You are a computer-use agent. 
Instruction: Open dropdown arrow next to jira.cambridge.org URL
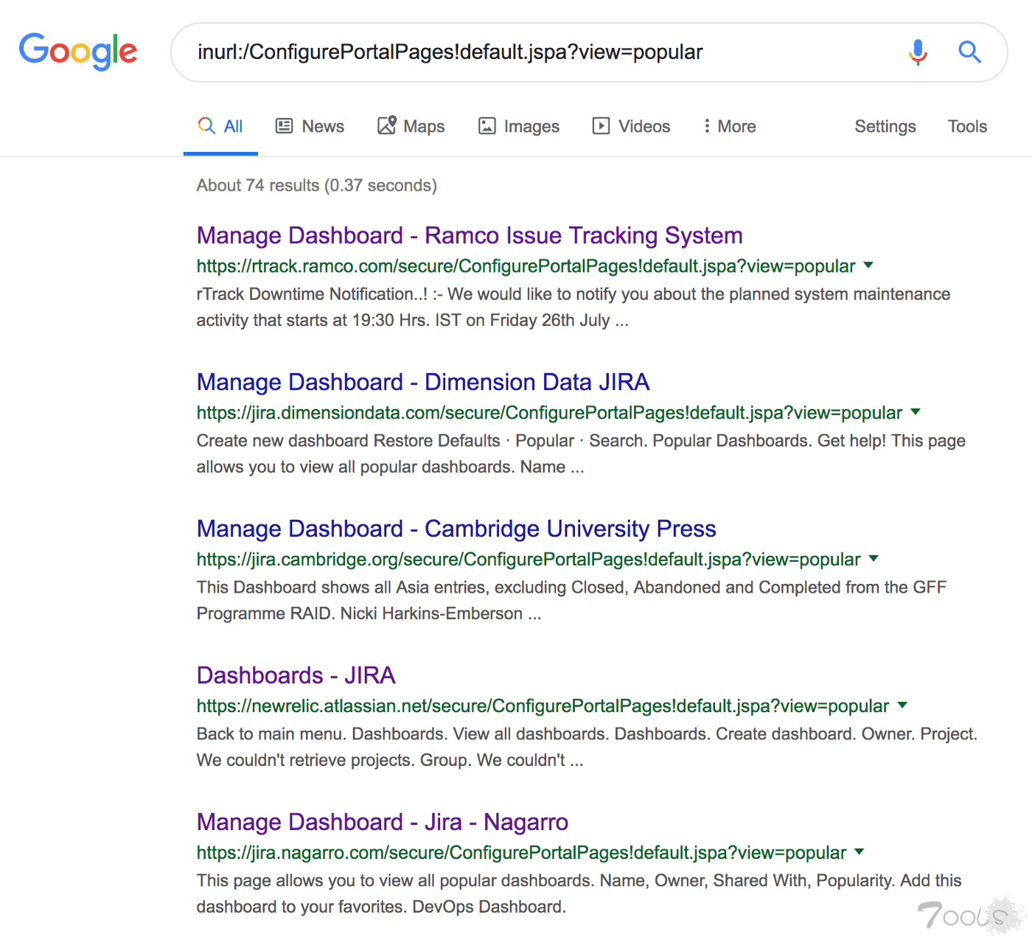click(x=874, y=559)
